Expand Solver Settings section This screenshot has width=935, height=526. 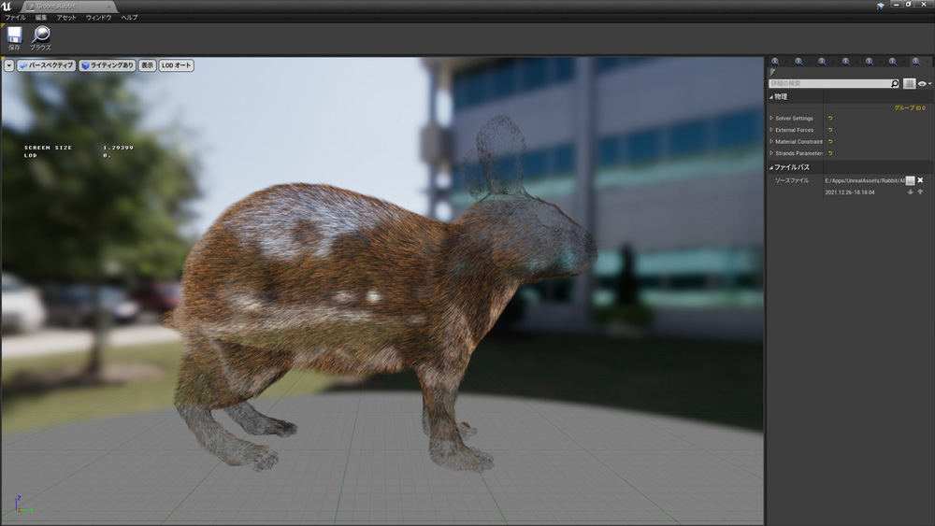(771, 118)
